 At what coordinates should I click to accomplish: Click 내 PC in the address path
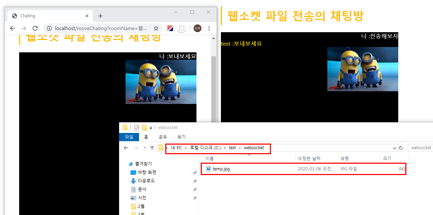177,148
